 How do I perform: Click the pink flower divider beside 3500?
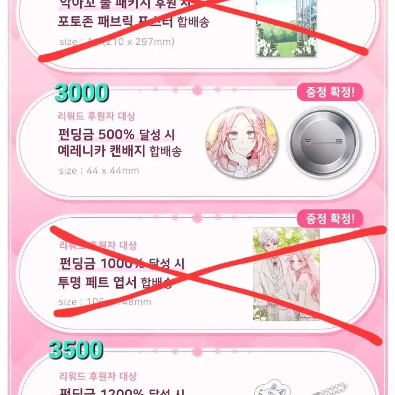pyautogui.click(x=197, y=352)
